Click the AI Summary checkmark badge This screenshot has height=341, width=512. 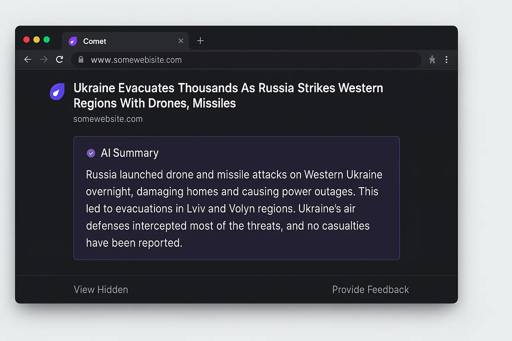point(91,153)
